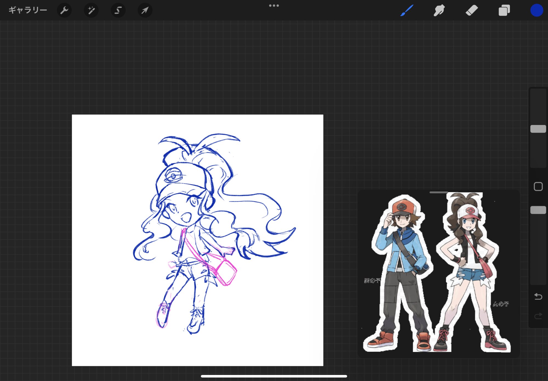Undo the last stroke with undo arrow
Image resolution: width=548 pixels, height=381 pixels.
click(538, 296)
